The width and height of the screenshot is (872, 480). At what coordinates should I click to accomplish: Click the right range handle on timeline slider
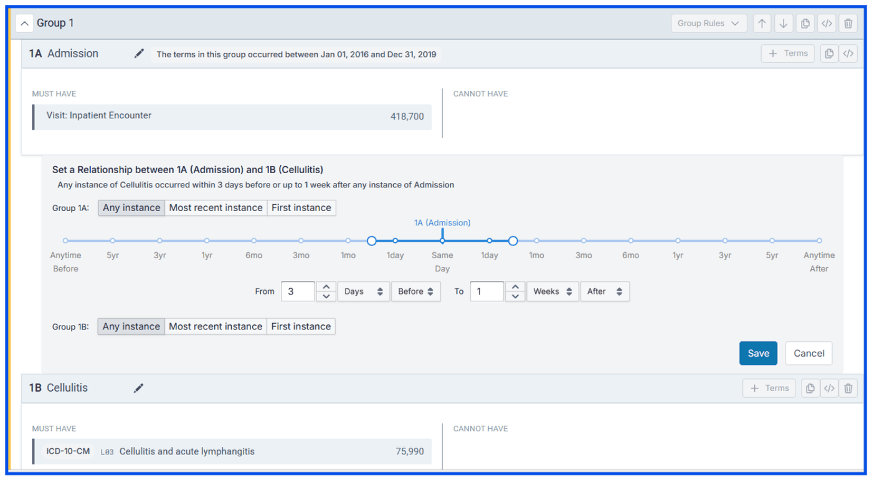tap(513, 240)
